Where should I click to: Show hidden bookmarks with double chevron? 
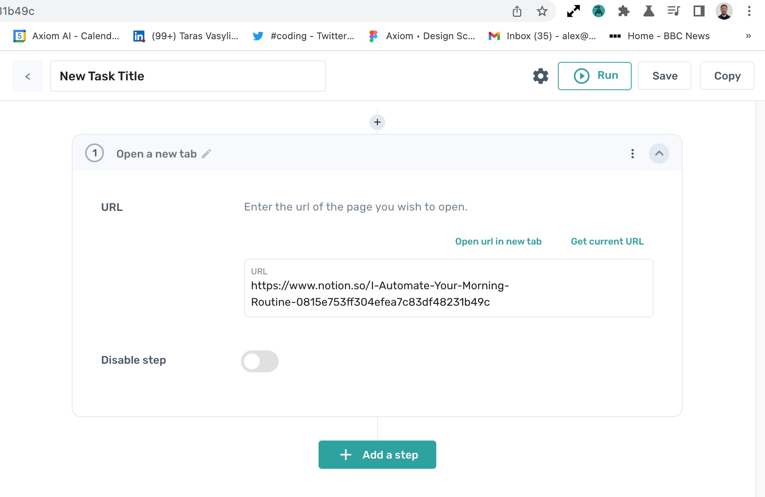click(748, 36)
